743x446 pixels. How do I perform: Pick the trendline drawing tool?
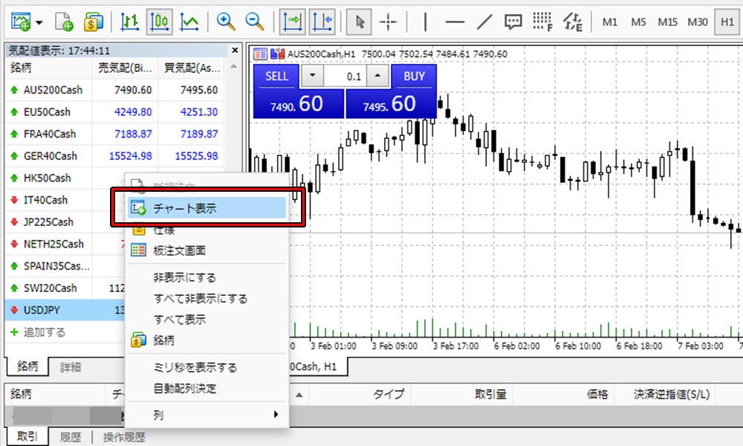pyautogui.click(x=484, y=22)
